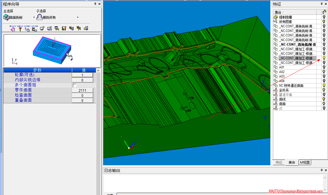Click the pocket milling preview thumbnail

click(52, 50)
